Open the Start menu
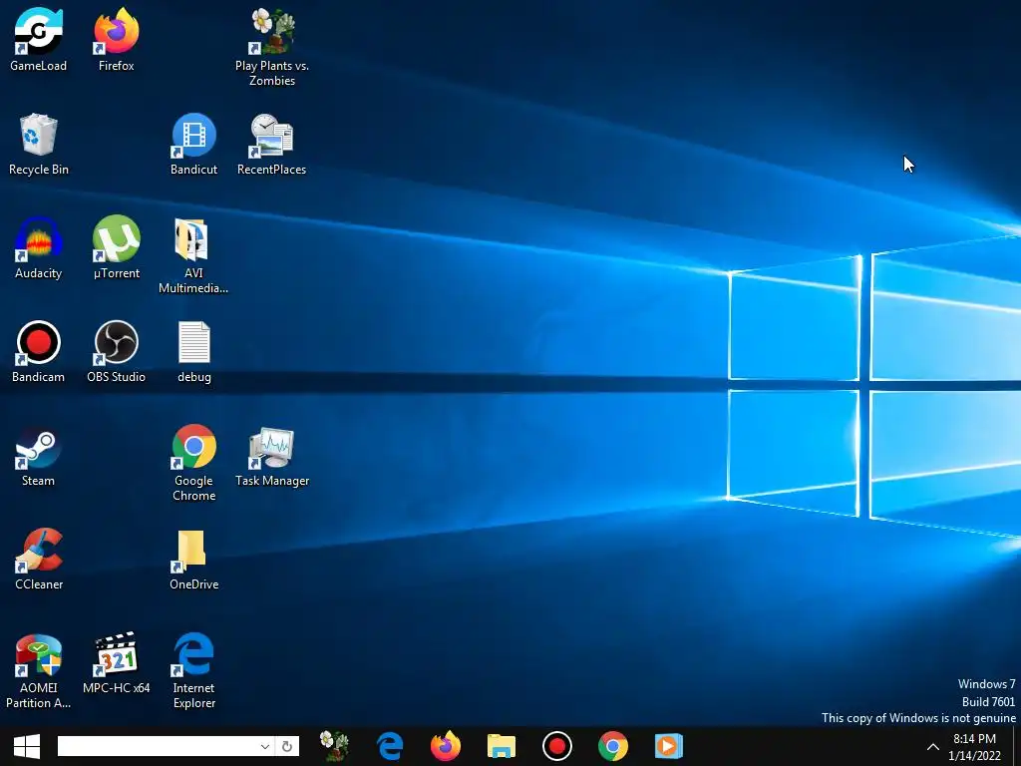The height and width of the screenshot is (766, 1021). [x=27, y=746]
